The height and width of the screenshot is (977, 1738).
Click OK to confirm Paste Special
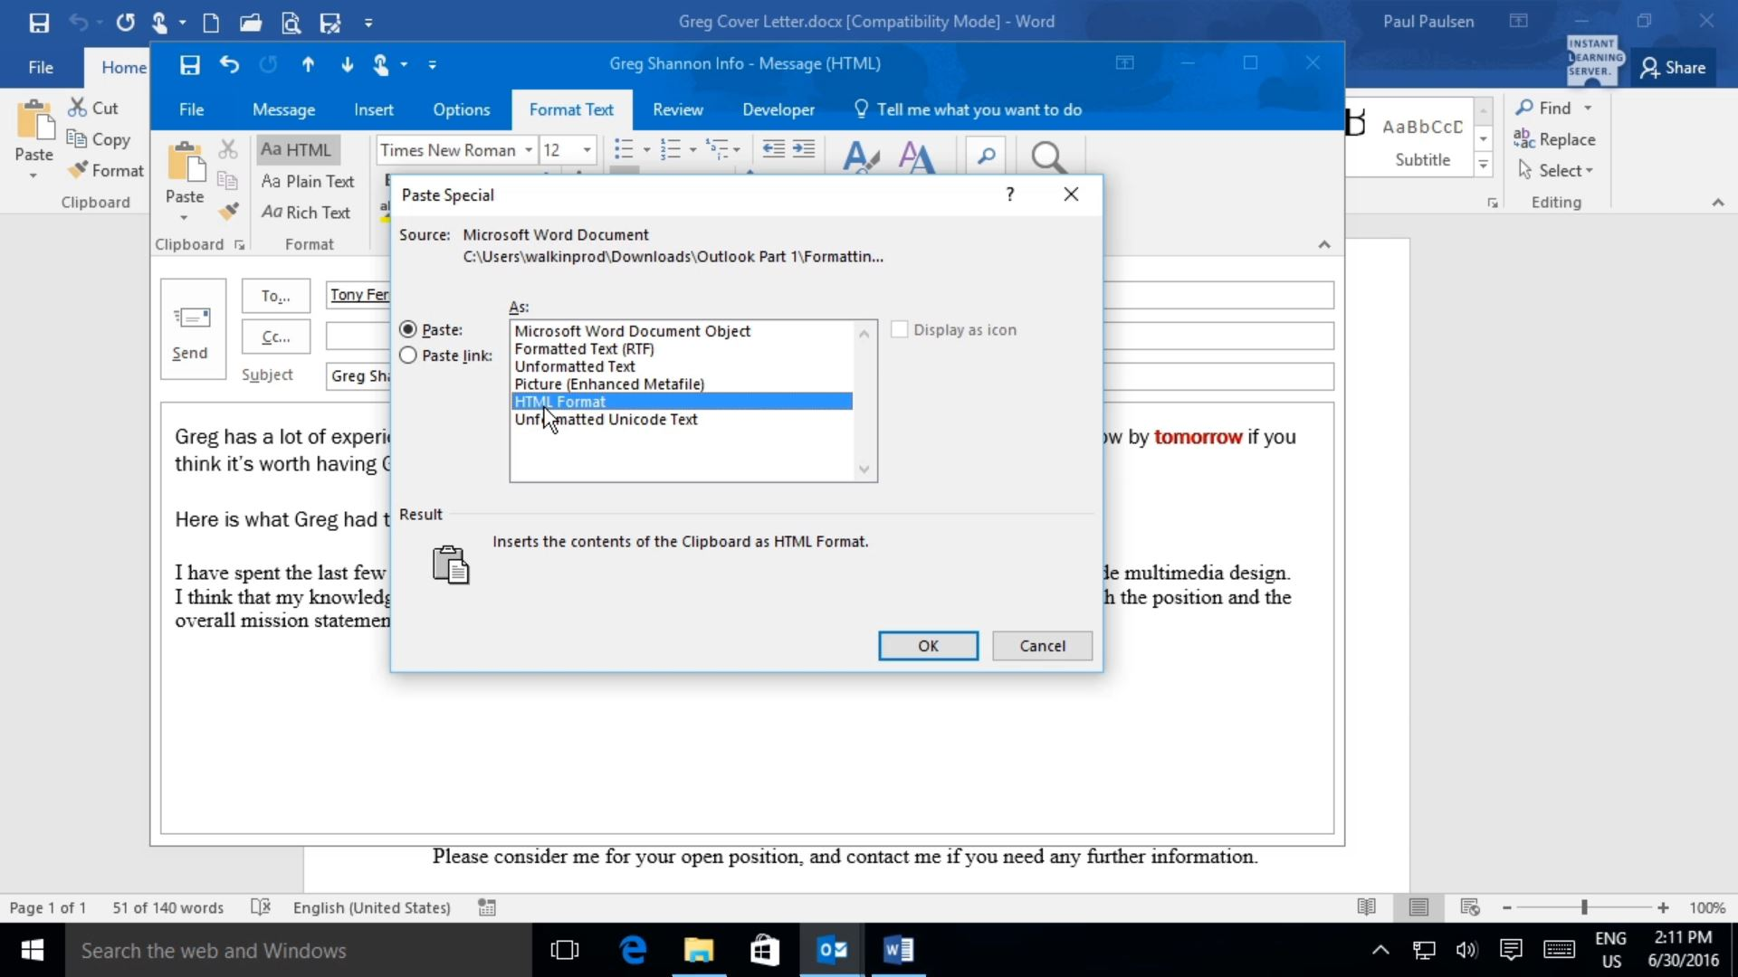tap(928, 645)
